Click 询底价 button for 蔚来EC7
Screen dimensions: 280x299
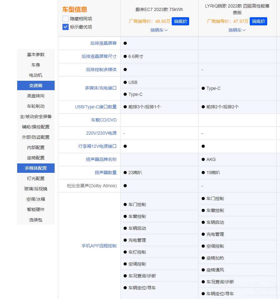pos(180,21)
